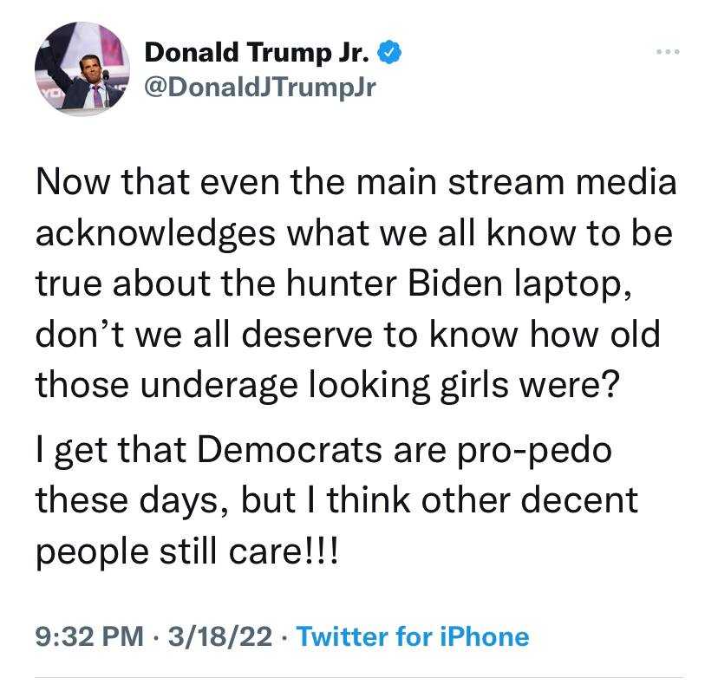Viewport: 718px width, 691px height.
Task: Click the Twitter for iPhone source link
Action: [x=413, y=636]
